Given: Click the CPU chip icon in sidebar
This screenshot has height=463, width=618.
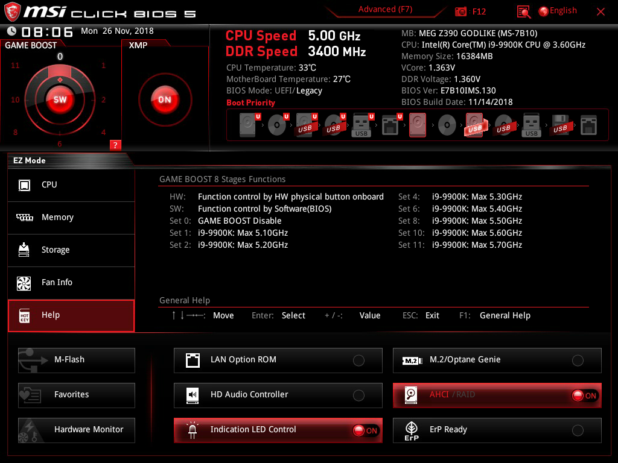Looking at the screenshot, I should click(24, 185).
